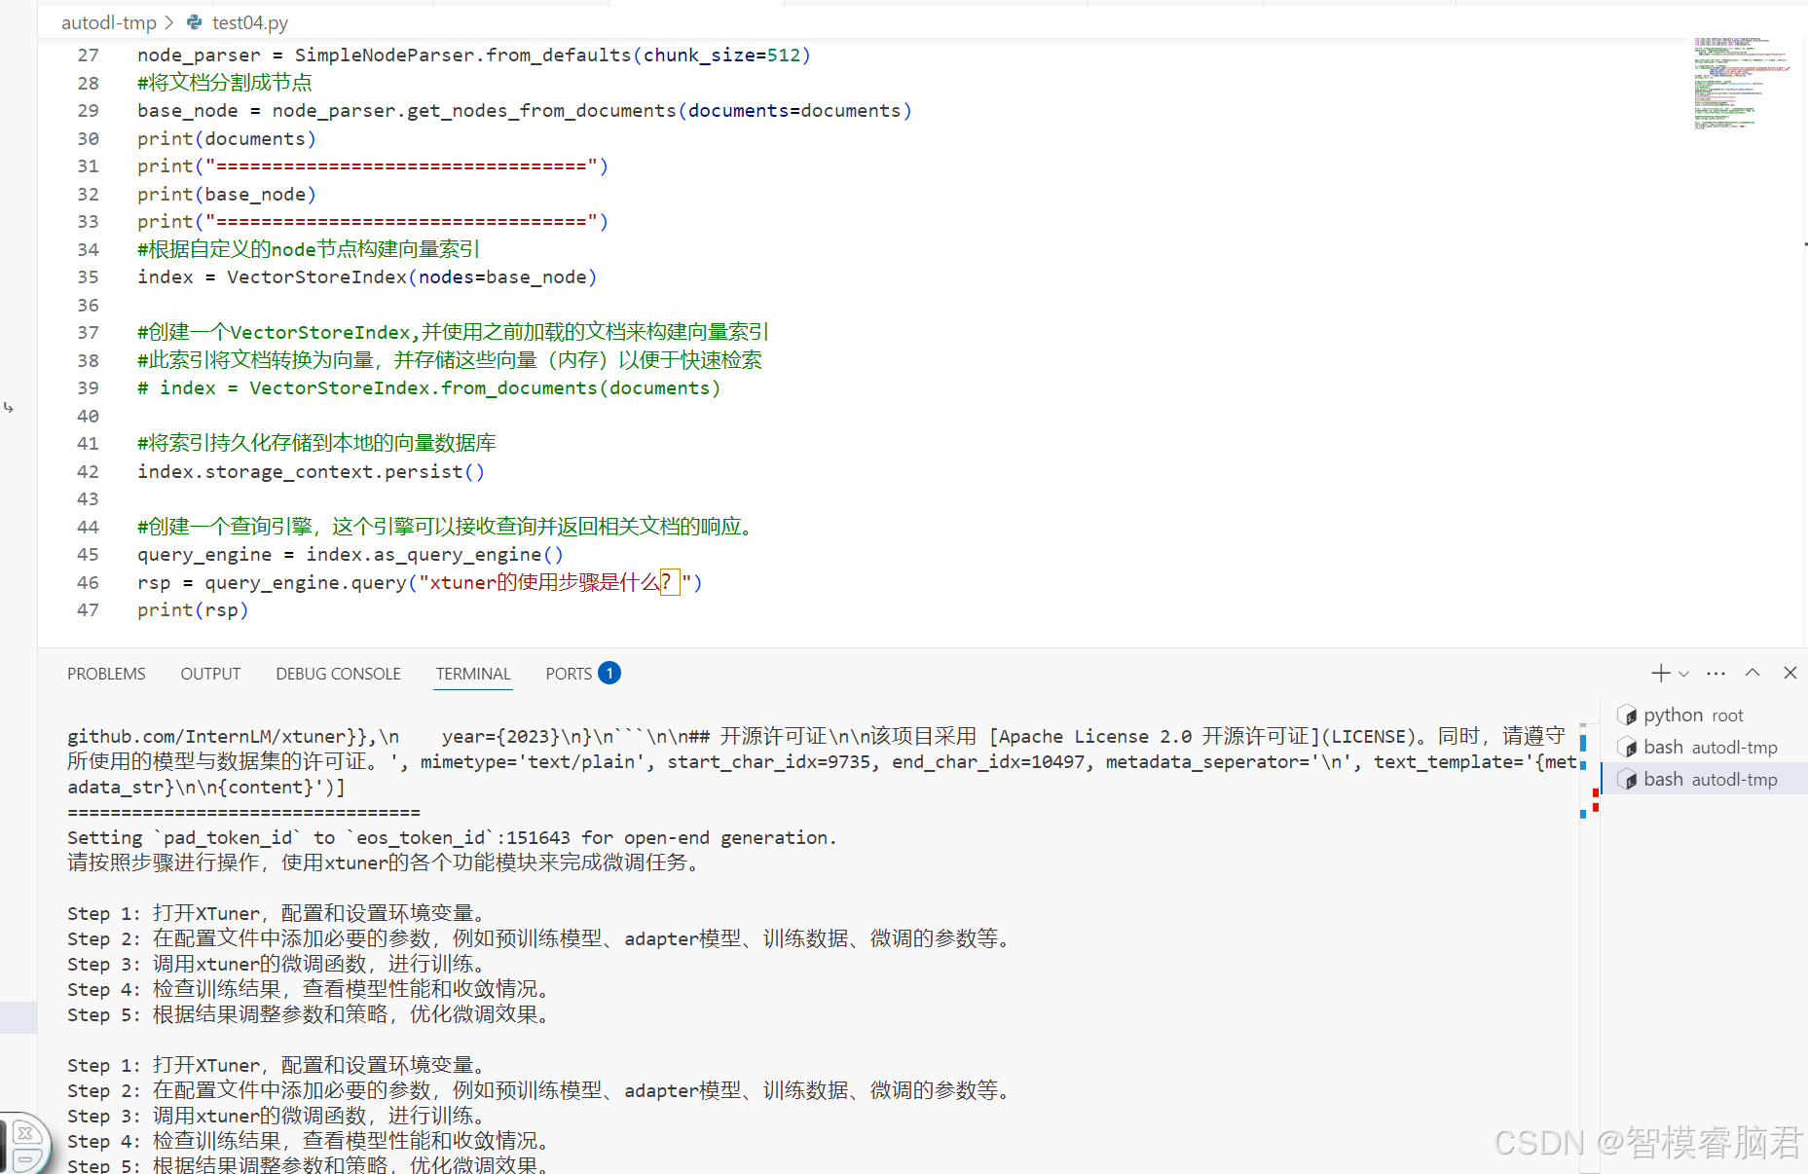Open the PORTS tab

tap(569, 674)
